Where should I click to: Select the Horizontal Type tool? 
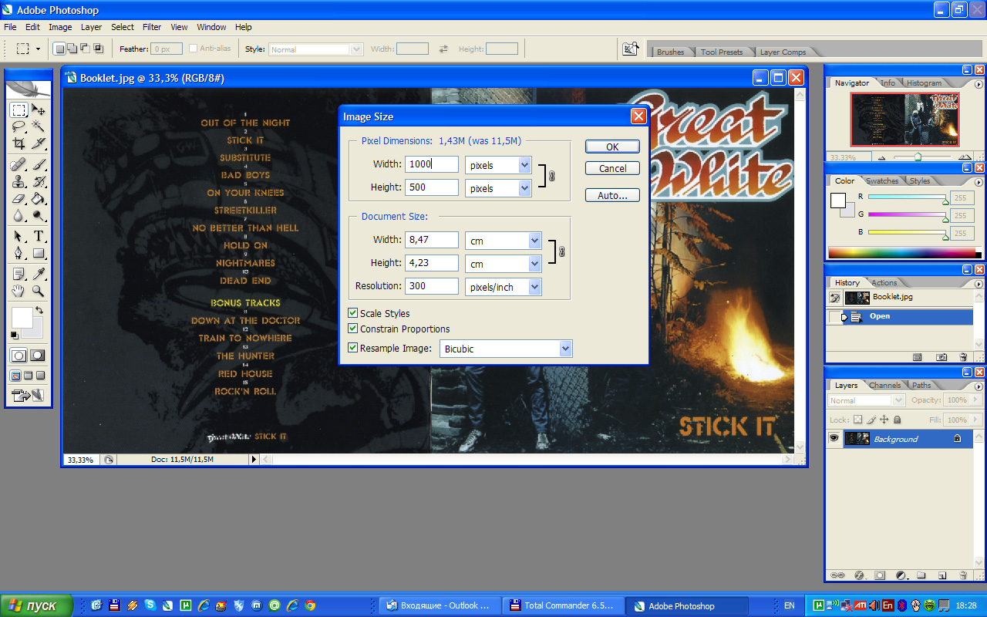point(38,235)
